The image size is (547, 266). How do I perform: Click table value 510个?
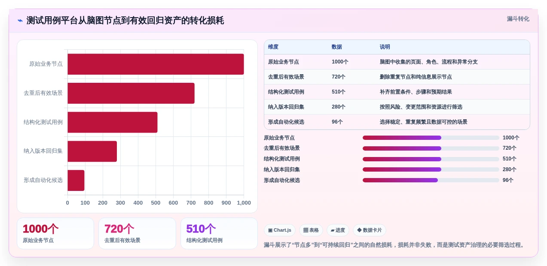pos(339,92)
